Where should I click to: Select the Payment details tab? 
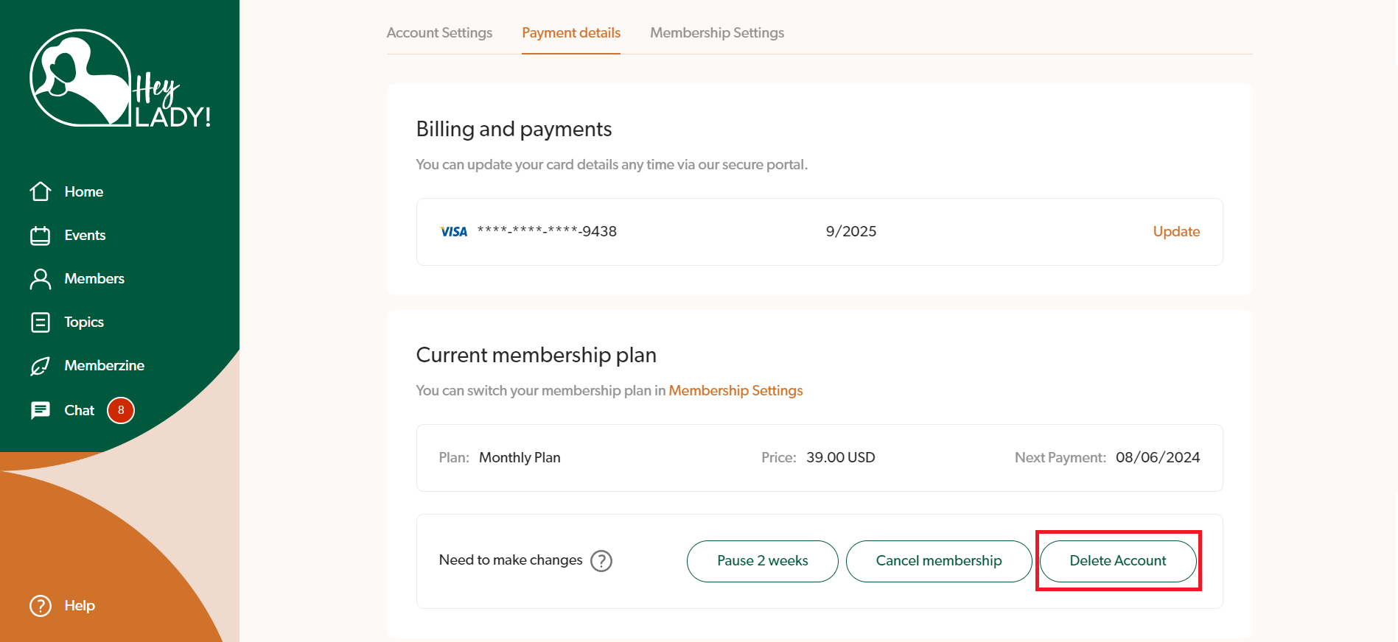pos(571,33)
